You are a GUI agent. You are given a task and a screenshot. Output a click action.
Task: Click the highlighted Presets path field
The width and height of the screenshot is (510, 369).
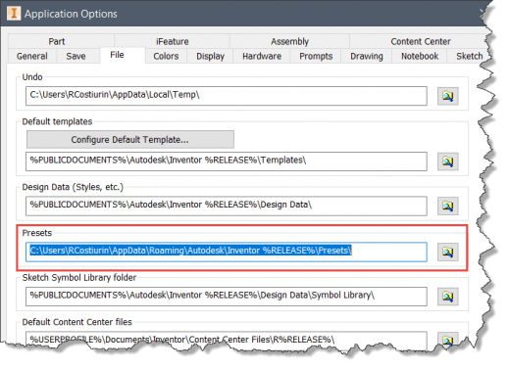pos(227,252)
